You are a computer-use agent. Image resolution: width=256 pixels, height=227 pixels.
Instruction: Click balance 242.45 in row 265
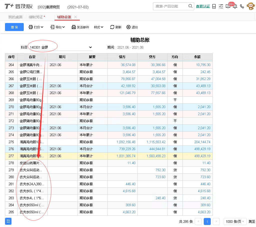[205, 72]
